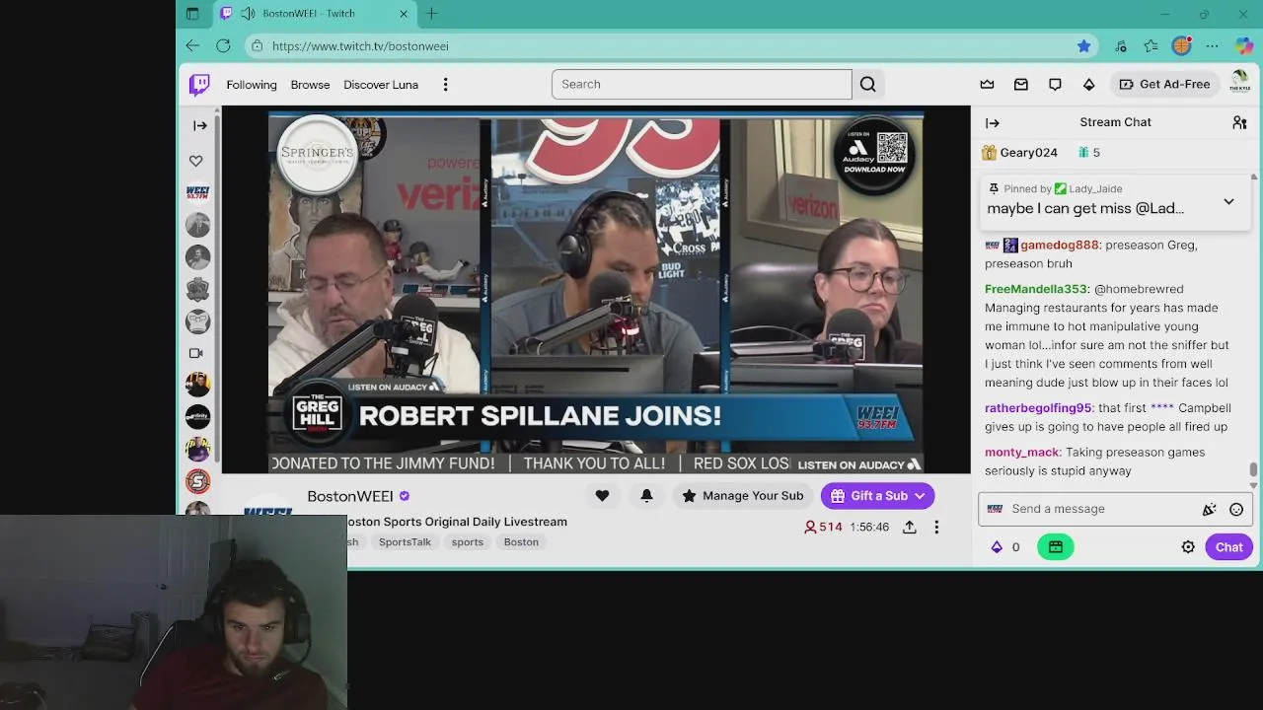Open the user profile avatar menu
The image size is (1263, 710).
(x=1239, y=83)
